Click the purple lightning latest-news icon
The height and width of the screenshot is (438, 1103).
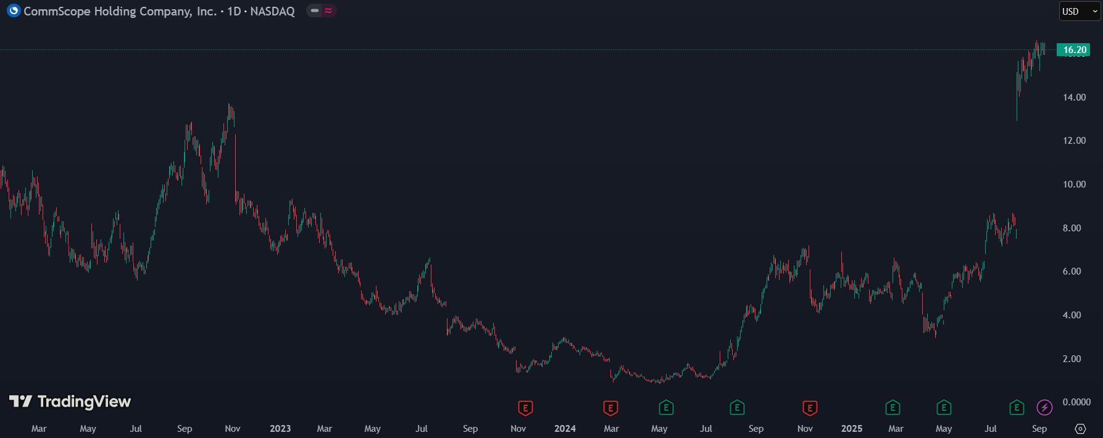point(1044,408)
